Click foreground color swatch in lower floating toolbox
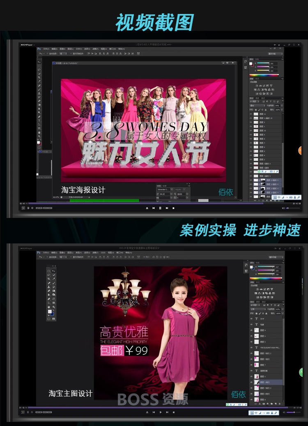The image size is (308, 426). pyautogui.click(x=50, y=311)
